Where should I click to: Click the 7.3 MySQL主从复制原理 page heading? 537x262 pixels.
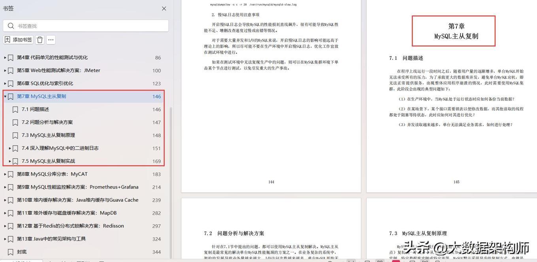pyautogui.click(x=418, y=234)
